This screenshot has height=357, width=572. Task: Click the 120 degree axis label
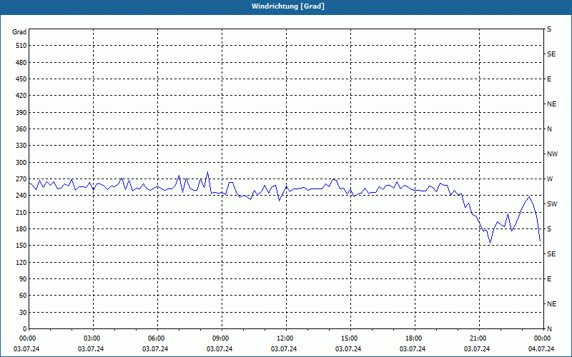(21, 262)
